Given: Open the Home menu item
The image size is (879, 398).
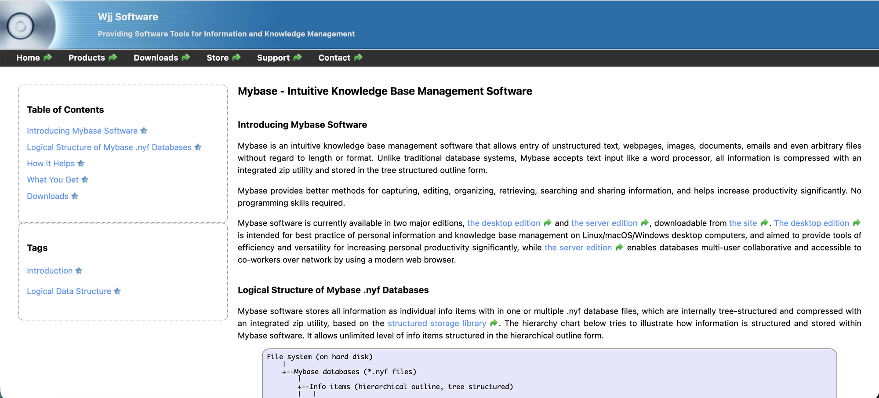Looking at the screenshot, I should [x=28, y=58].
